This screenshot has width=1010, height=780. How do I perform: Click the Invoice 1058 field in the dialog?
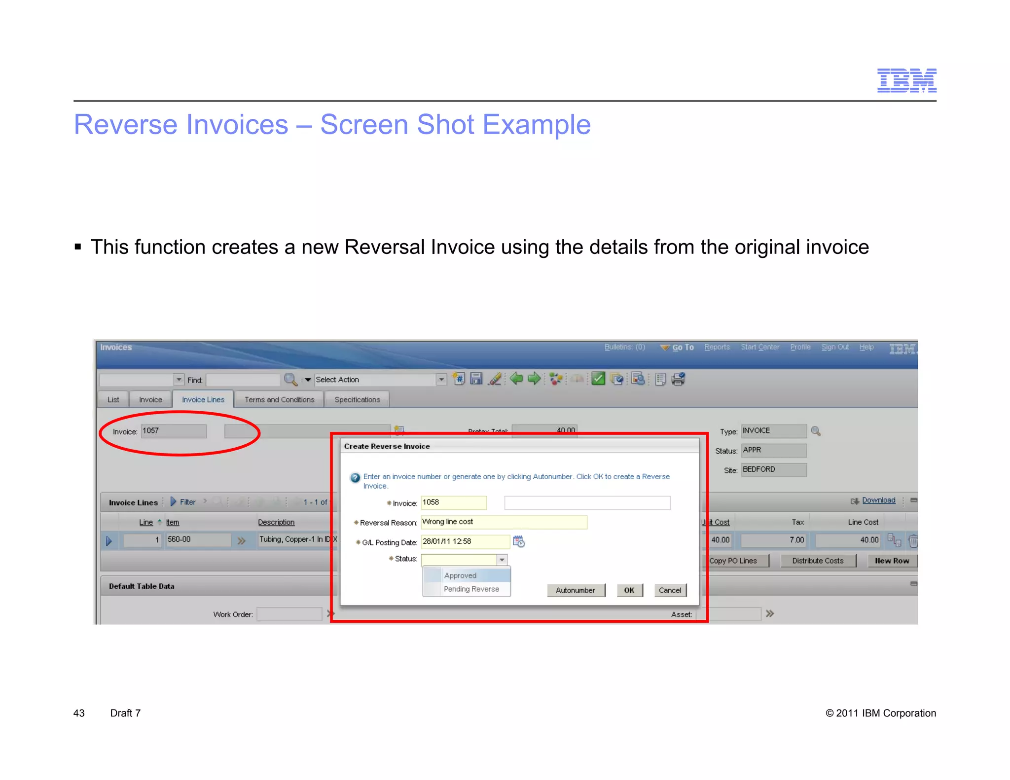[454, 502]
